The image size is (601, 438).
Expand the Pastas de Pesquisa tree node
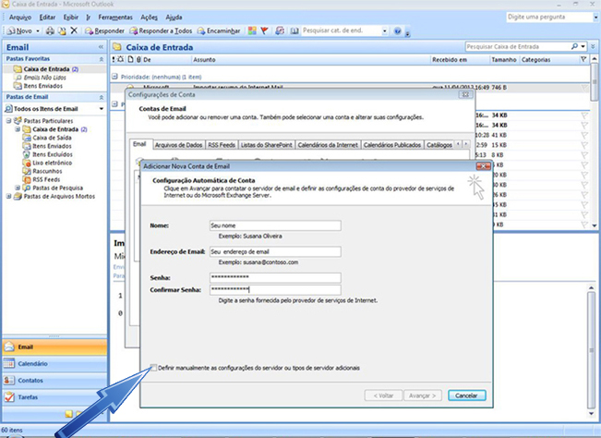(x=18, y=188)
